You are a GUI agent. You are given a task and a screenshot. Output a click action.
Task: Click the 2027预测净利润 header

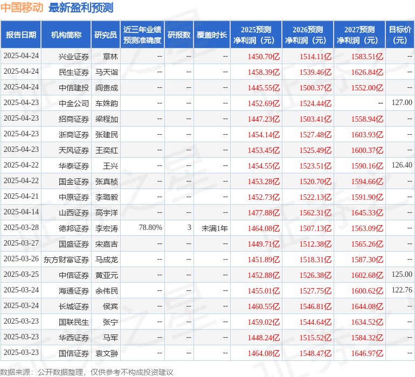(359, 35)
